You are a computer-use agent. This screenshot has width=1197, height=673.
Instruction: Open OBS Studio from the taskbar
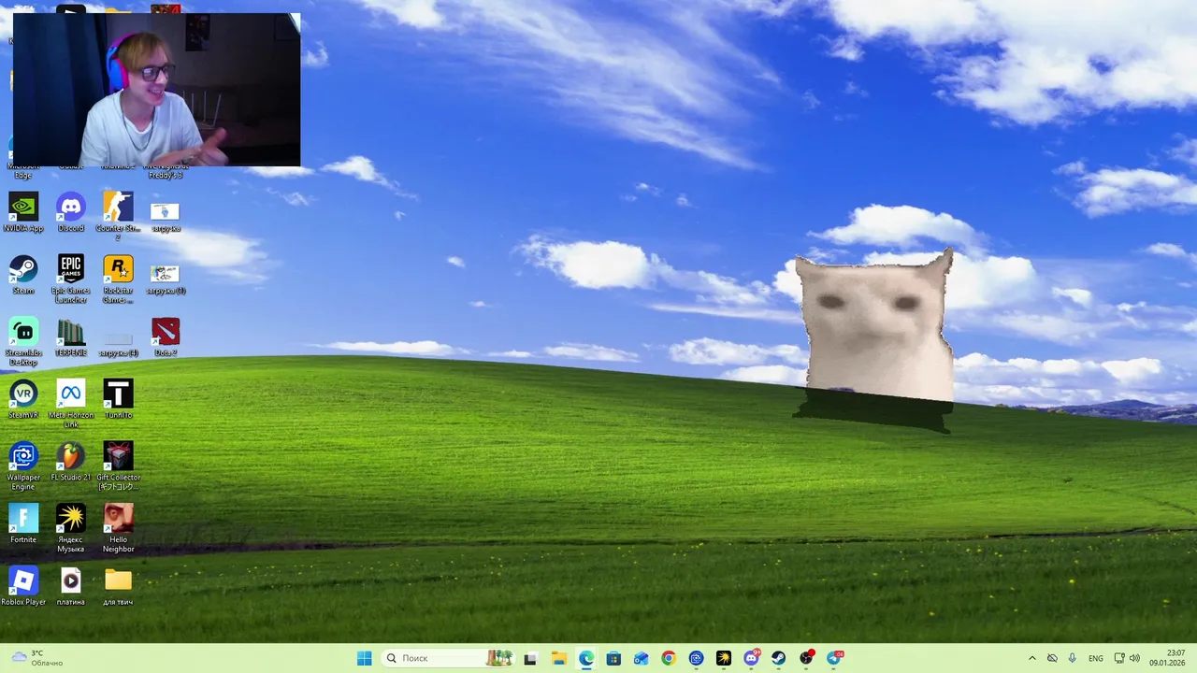pos(806,658)
